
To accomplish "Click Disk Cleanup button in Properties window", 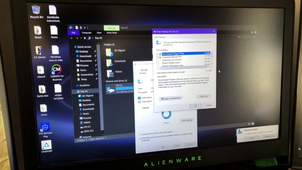I will pyautogui.click(x=187, y=120).
